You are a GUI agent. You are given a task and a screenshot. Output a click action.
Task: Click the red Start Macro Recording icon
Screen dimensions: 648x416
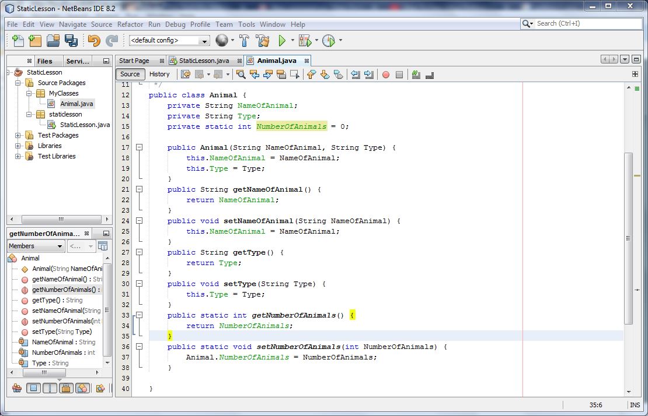click(385, 75)
